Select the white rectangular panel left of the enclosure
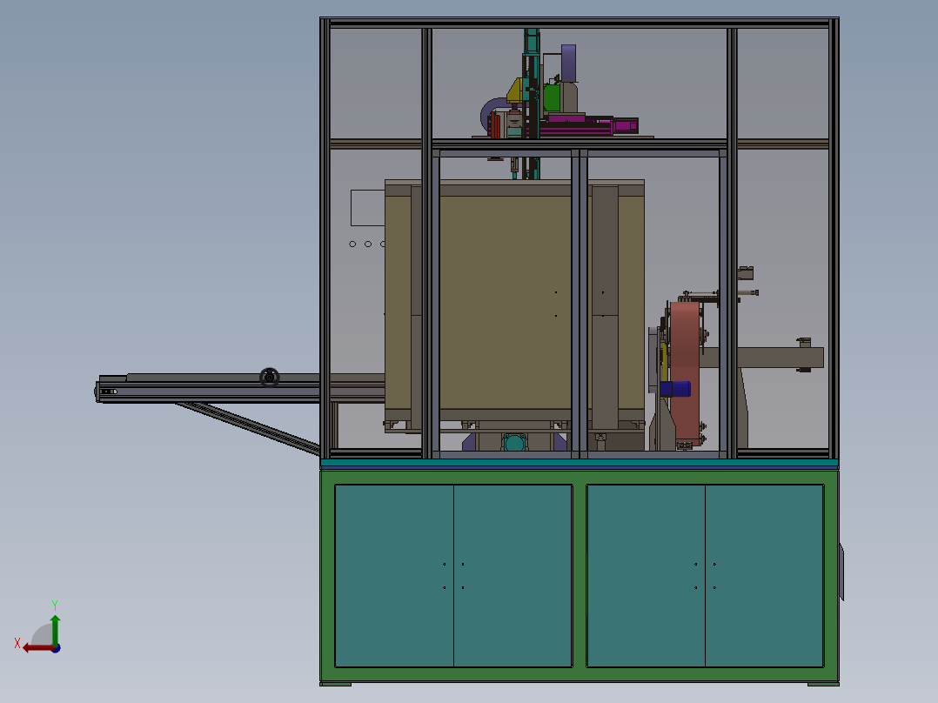The height and width of the screenshot is (703, 938). 367,208
